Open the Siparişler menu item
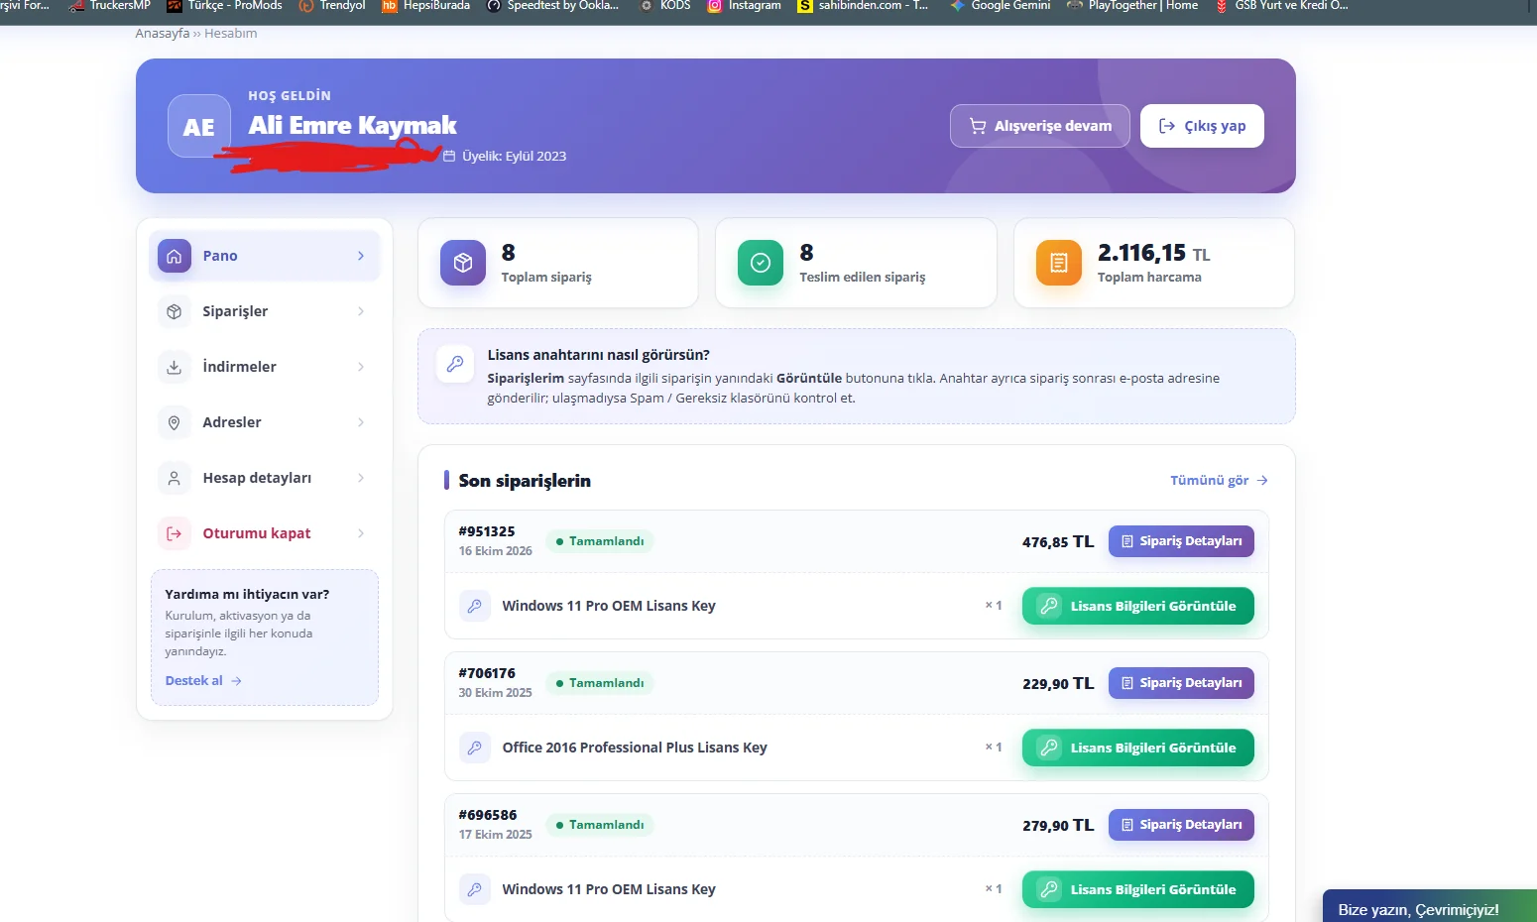 pos(265,311)
